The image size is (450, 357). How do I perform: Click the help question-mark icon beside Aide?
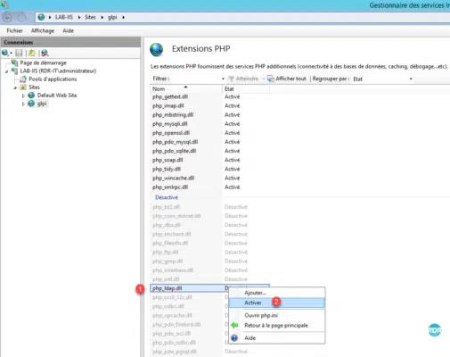[x=234, y=338]
